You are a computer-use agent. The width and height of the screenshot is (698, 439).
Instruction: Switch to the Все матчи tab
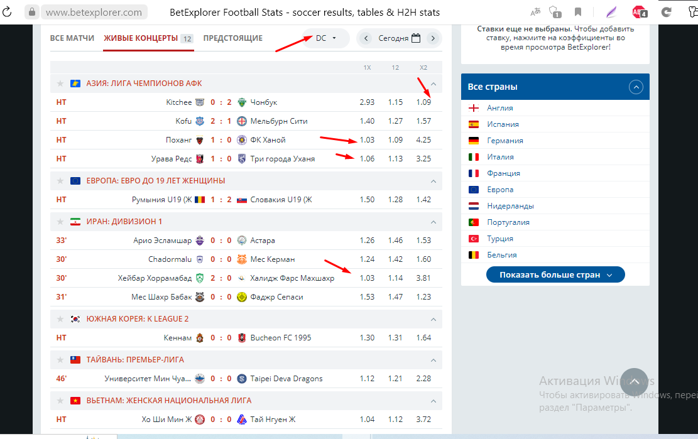pyautogui.click(x=72, y=38)
